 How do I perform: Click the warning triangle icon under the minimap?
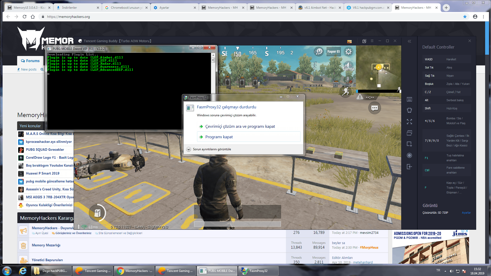(x=360, y=97)
